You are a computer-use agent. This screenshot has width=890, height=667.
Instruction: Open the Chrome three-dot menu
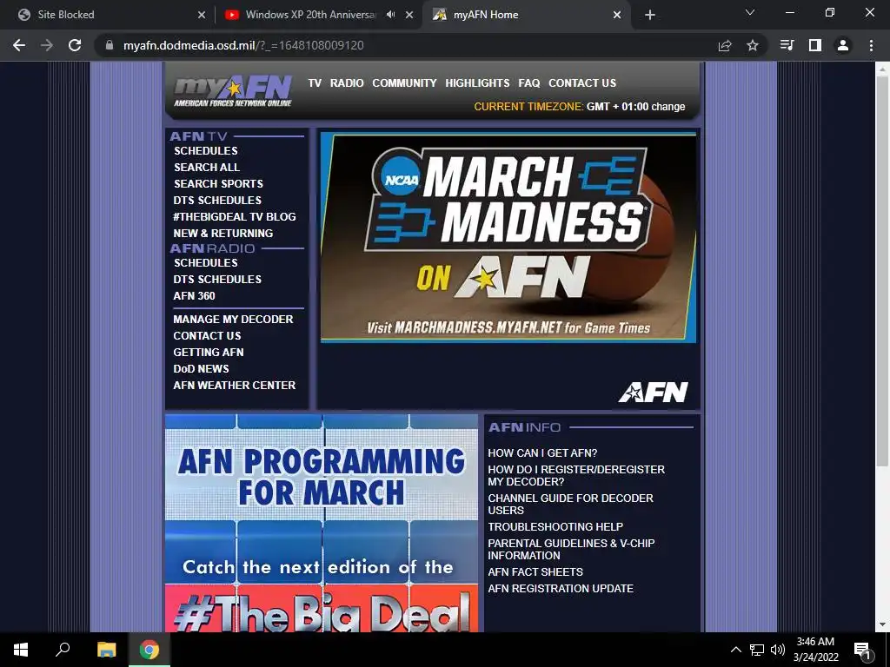[x=871, y=45]
